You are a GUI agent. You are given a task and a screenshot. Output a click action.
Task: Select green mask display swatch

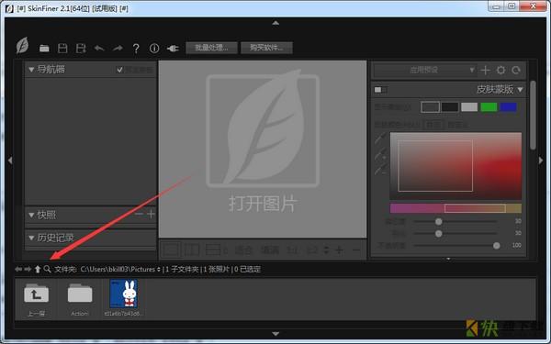(x=489, y=107)
